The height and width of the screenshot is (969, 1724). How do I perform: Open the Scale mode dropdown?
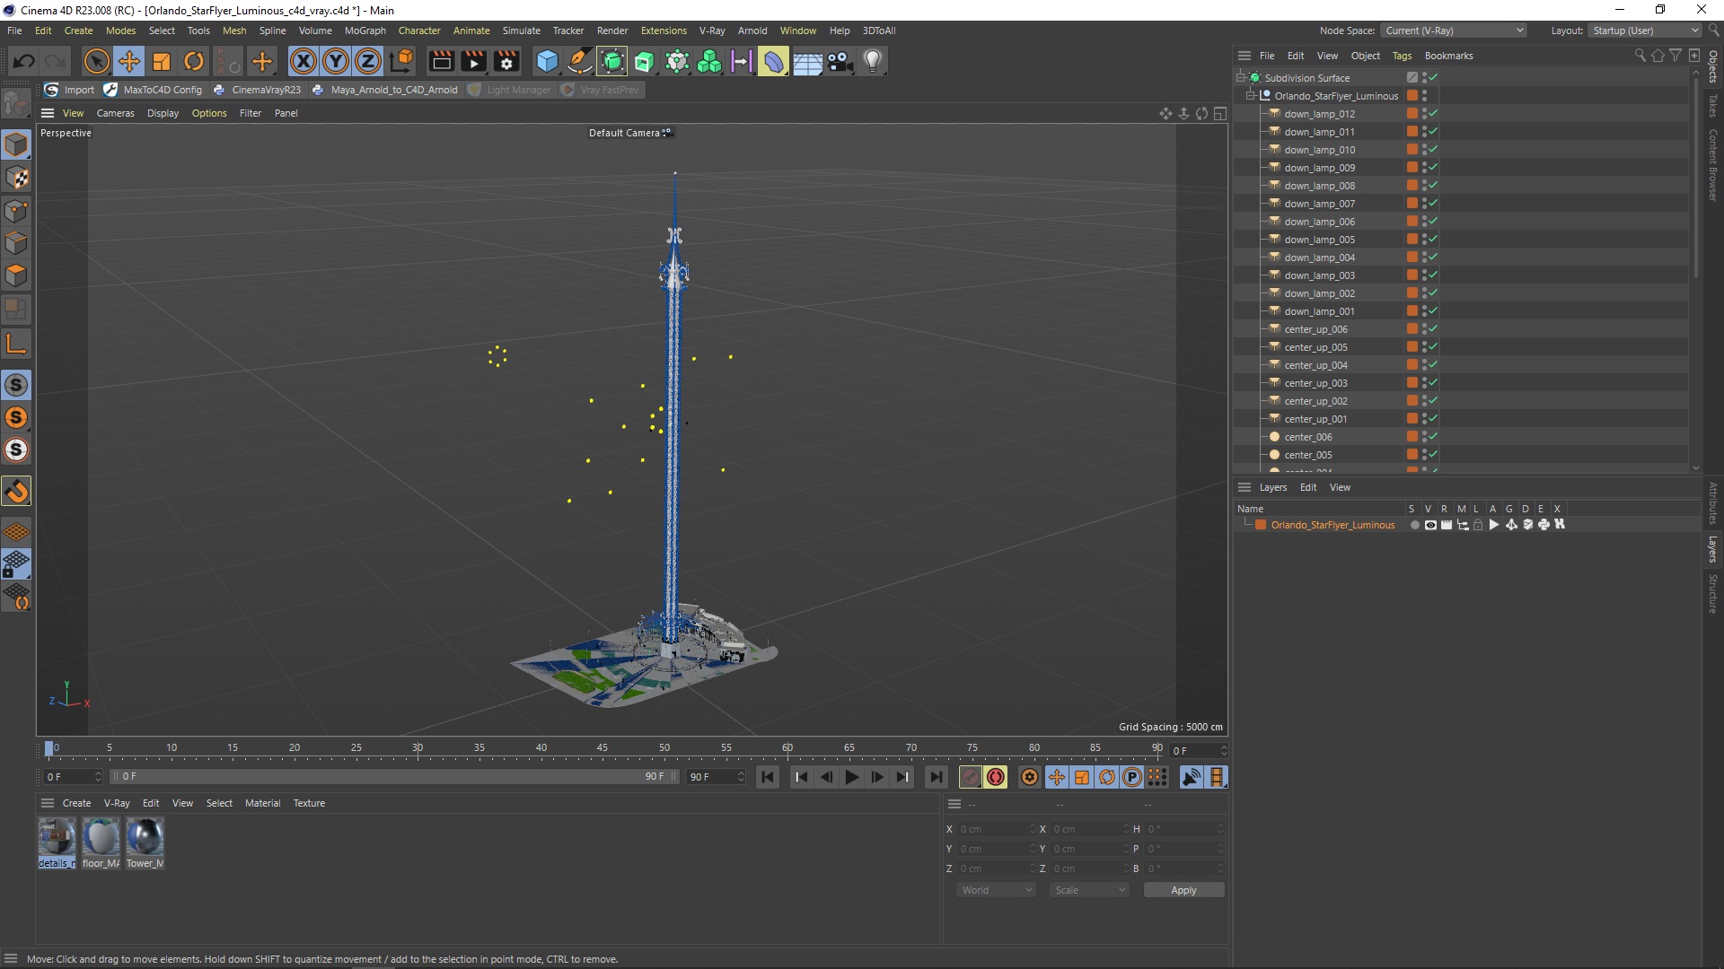pos(1089,890)
